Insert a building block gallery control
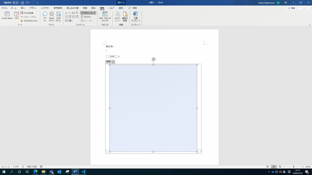Image resolution: width=312 pixels, height=175 pixels. [77, 13]
